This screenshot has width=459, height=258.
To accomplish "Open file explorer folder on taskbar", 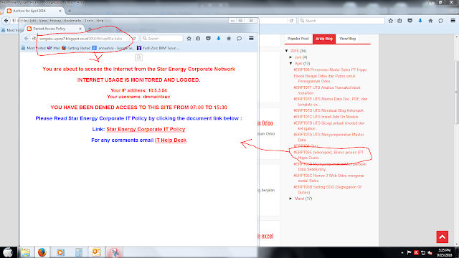I will coord(26,252).
